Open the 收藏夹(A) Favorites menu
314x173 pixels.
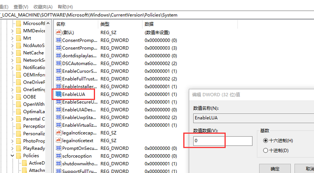(43, 7)
